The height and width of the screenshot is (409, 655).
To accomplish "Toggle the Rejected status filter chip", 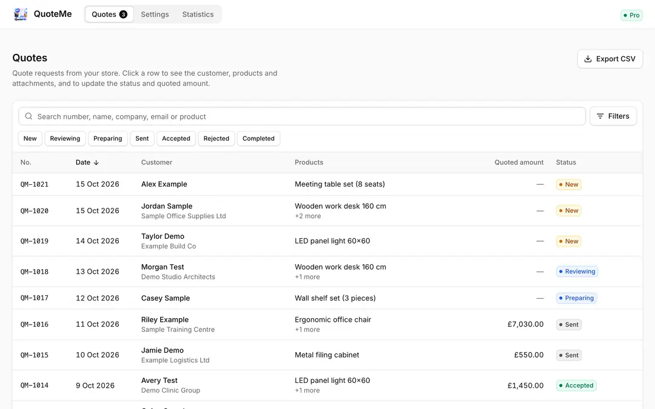I will tap(217, 139).
